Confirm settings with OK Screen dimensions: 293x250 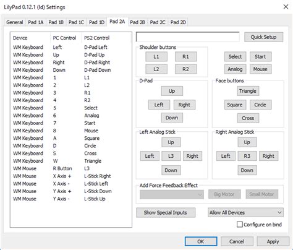point(201,241)
